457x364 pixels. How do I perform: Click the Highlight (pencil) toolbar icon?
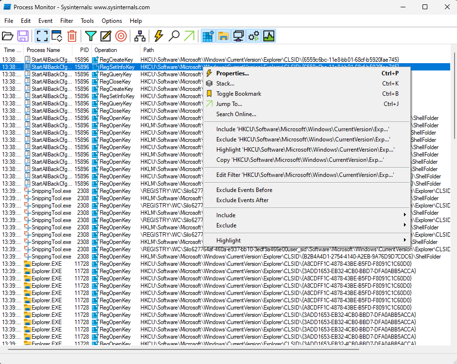tap(105, 36)
